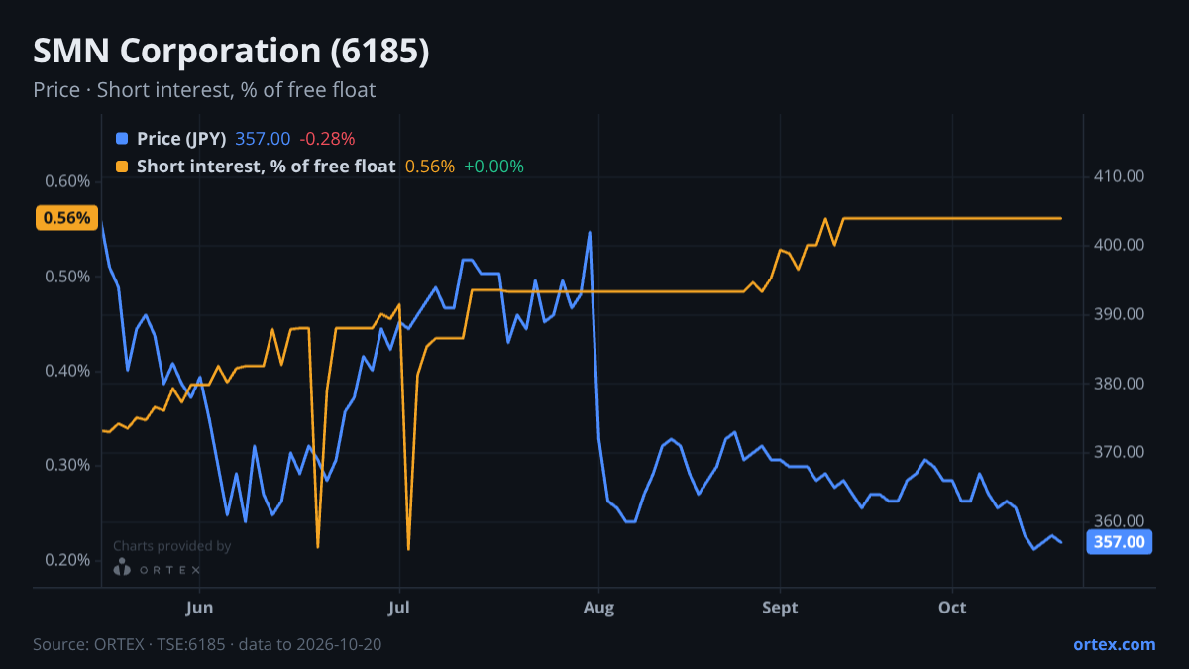This screenshot has width=1189, height=669.
Task: Click the 357.00 price value in legend
Action: click(263, 139)
